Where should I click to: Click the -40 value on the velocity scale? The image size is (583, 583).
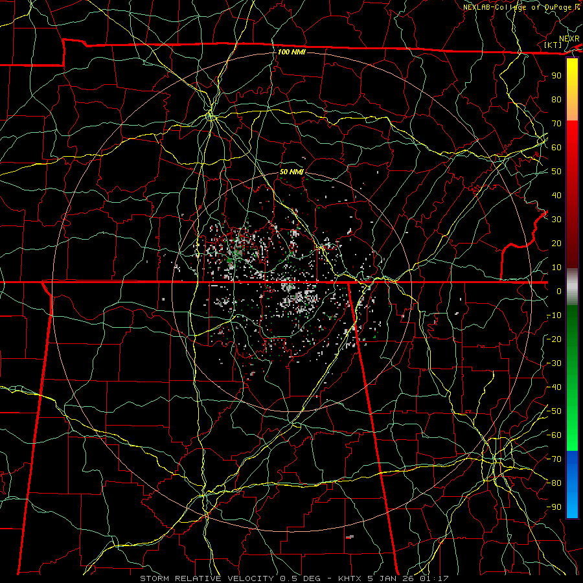click(x=554, y=387)
